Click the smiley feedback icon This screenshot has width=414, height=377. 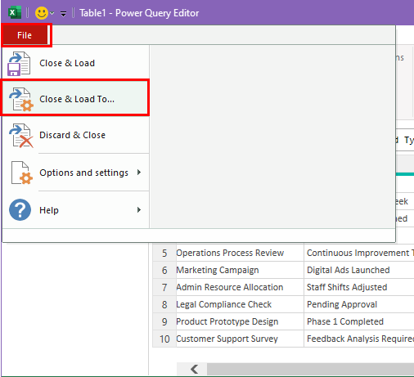pyautogui.click(x=42, y=13)
